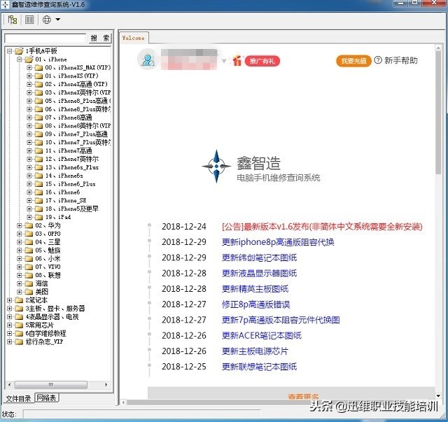
Task: Select 18、iPhone5及更早 tree item
Action: 71,209
